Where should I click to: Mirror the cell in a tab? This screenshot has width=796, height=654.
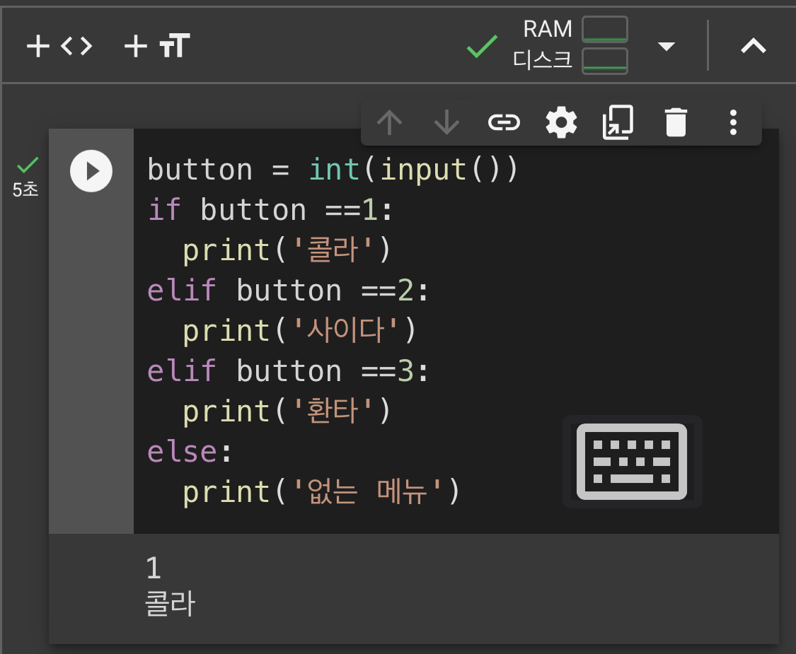pyautogui.click(x=618, y=122)
